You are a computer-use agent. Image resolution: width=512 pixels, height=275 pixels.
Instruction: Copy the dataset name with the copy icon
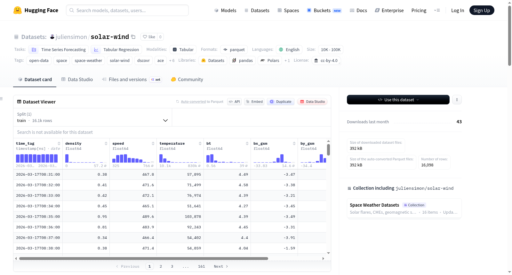pyautogui.click(x=133, y=37)
